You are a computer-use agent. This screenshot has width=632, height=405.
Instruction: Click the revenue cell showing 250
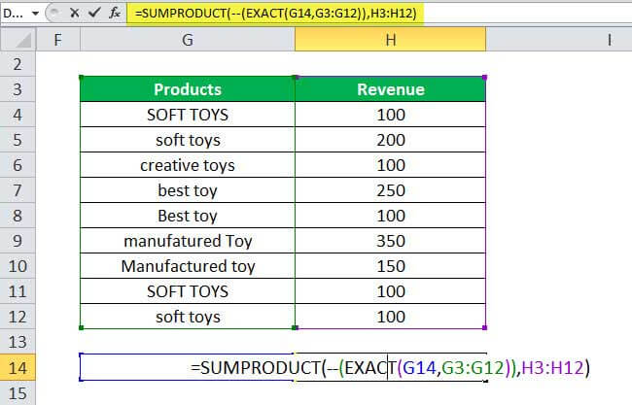390,190
